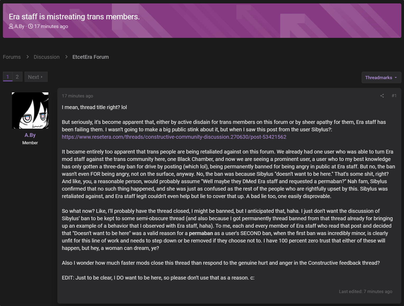404x306 pixels.
Task: Click the chevron after Forums breadcrumb
Action: 27,57
